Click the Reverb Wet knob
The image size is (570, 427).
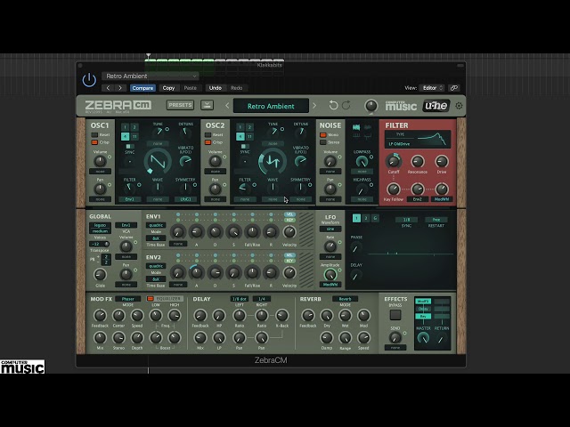pyautogui.click(x=345, y=315)
